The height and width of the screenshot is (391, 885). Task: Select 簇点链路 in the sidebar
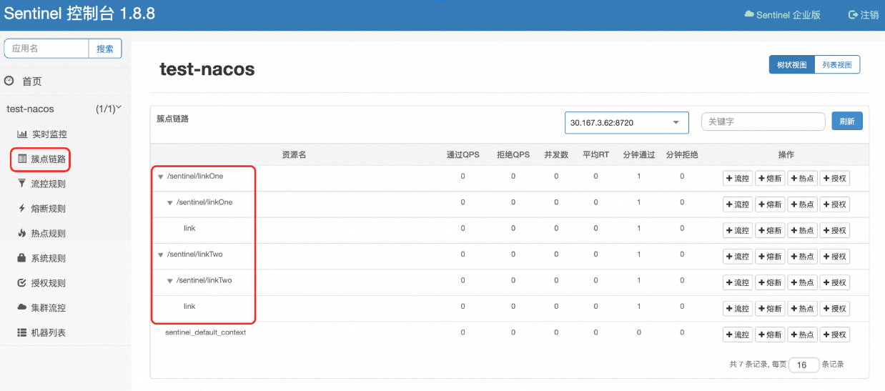point(48,159)
